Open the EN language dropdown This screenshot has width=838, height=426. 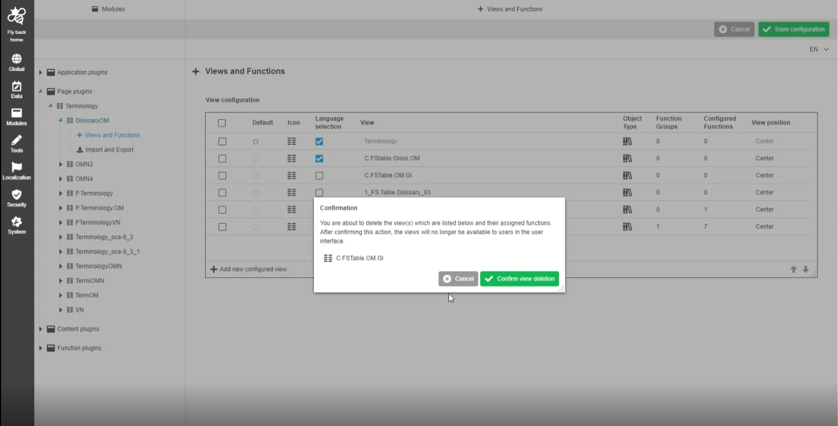click(819, 49)
